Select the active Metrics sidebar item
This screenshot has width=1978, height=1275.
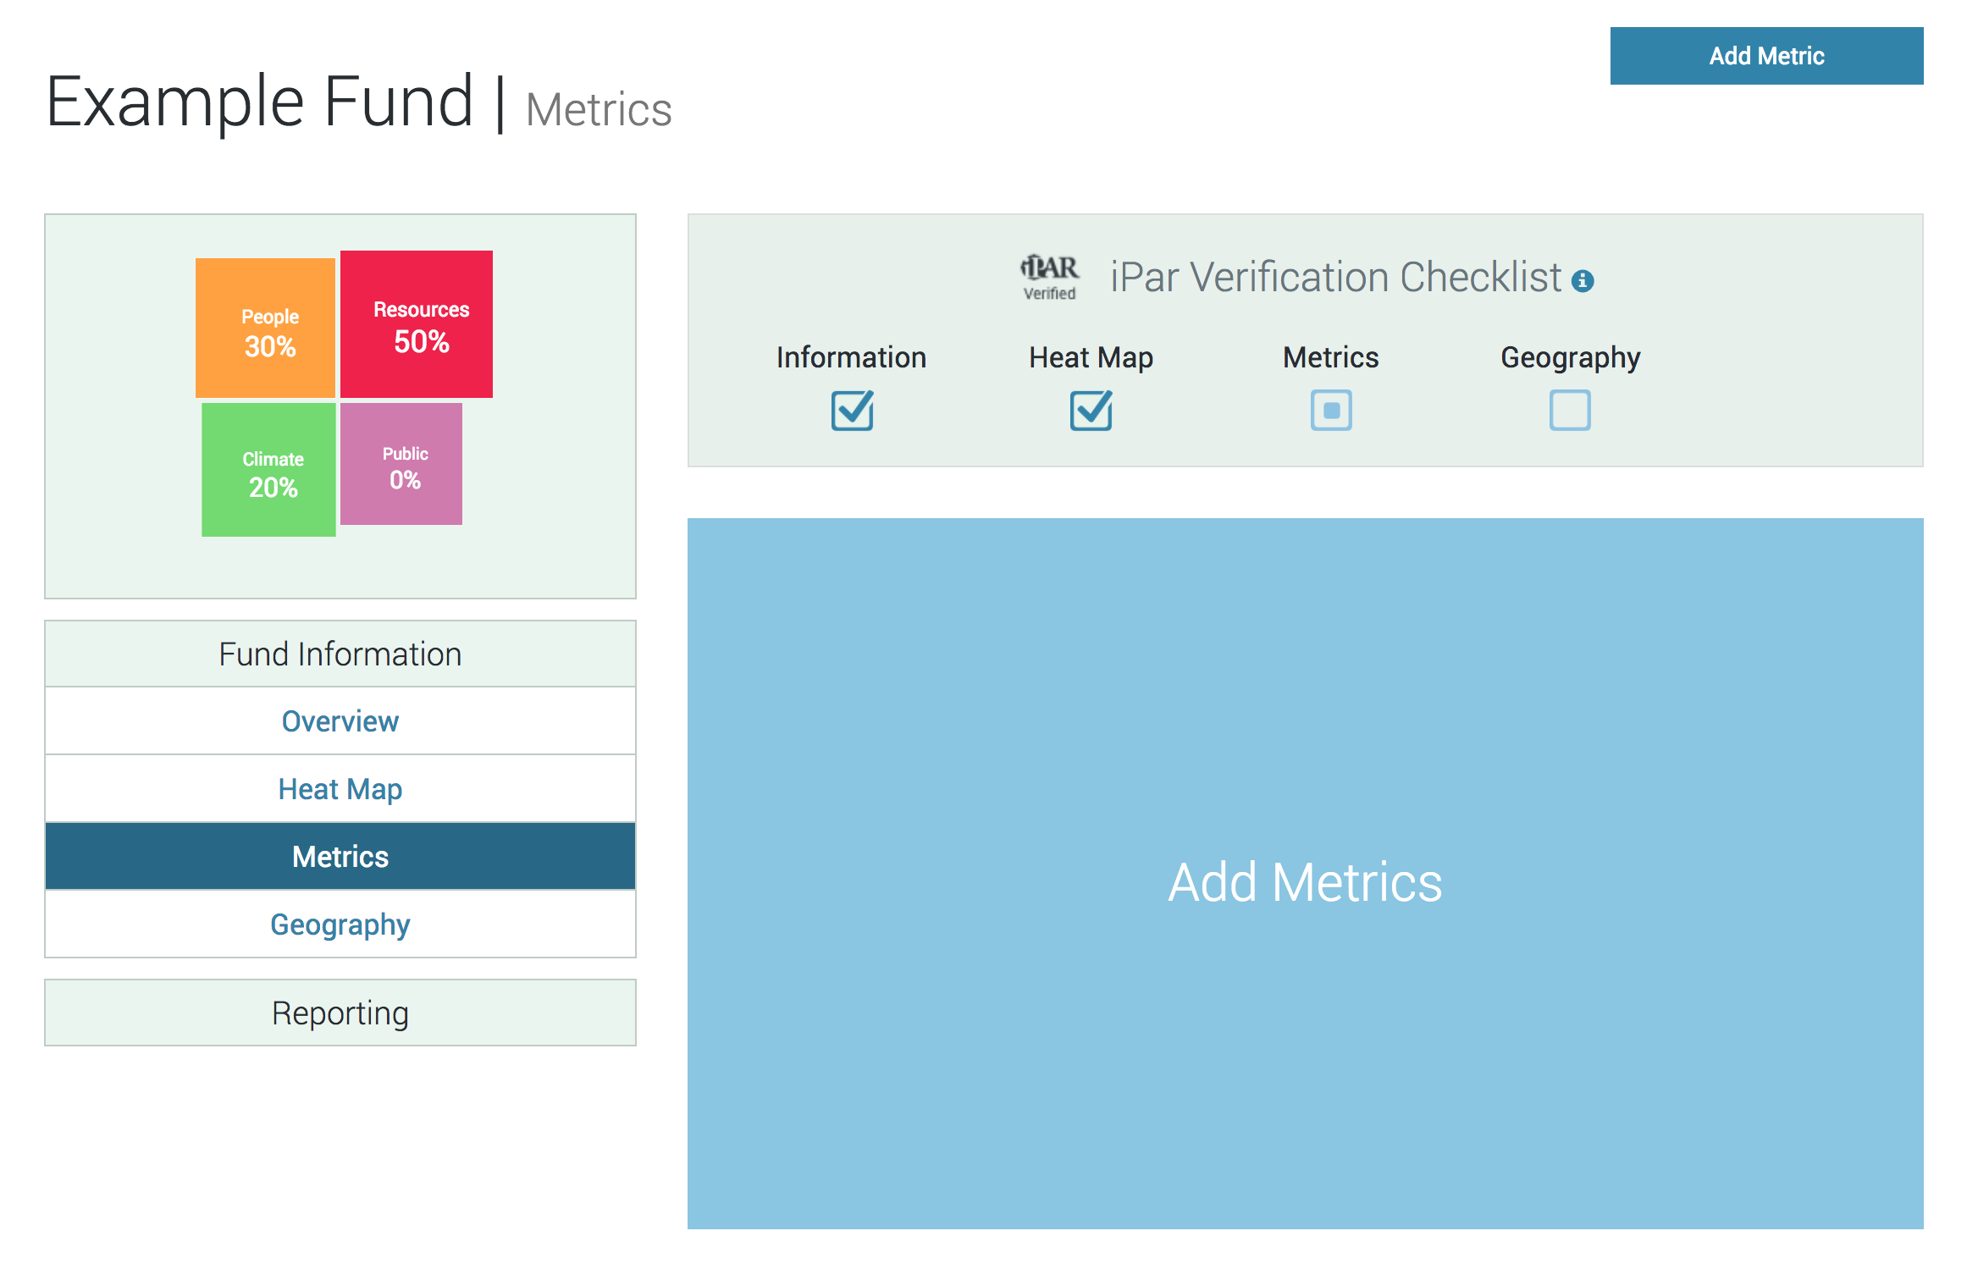point(340,857)
